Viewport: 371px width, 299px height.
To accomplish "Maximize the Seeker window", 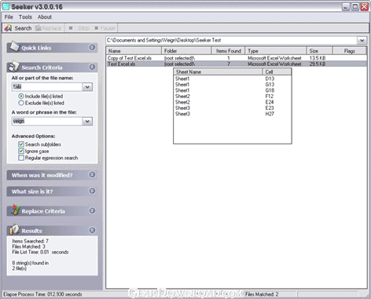I will (355, 6).
